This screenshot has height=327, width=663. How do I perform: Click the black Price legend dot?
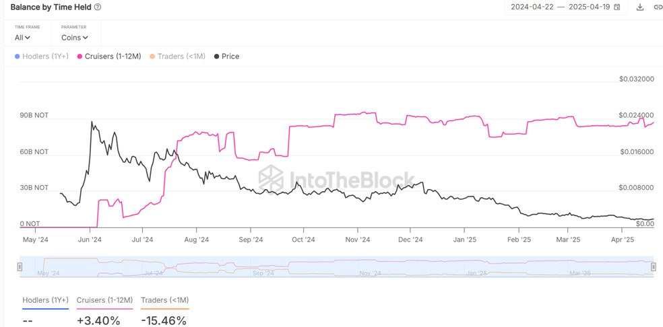pos(216,57)
